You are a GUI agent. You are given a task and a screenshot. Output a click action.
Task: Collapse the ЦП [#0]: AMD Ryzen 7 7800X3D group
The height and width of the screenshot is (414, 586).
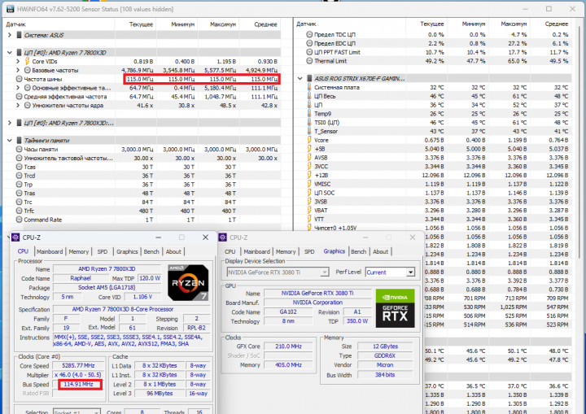10,53
